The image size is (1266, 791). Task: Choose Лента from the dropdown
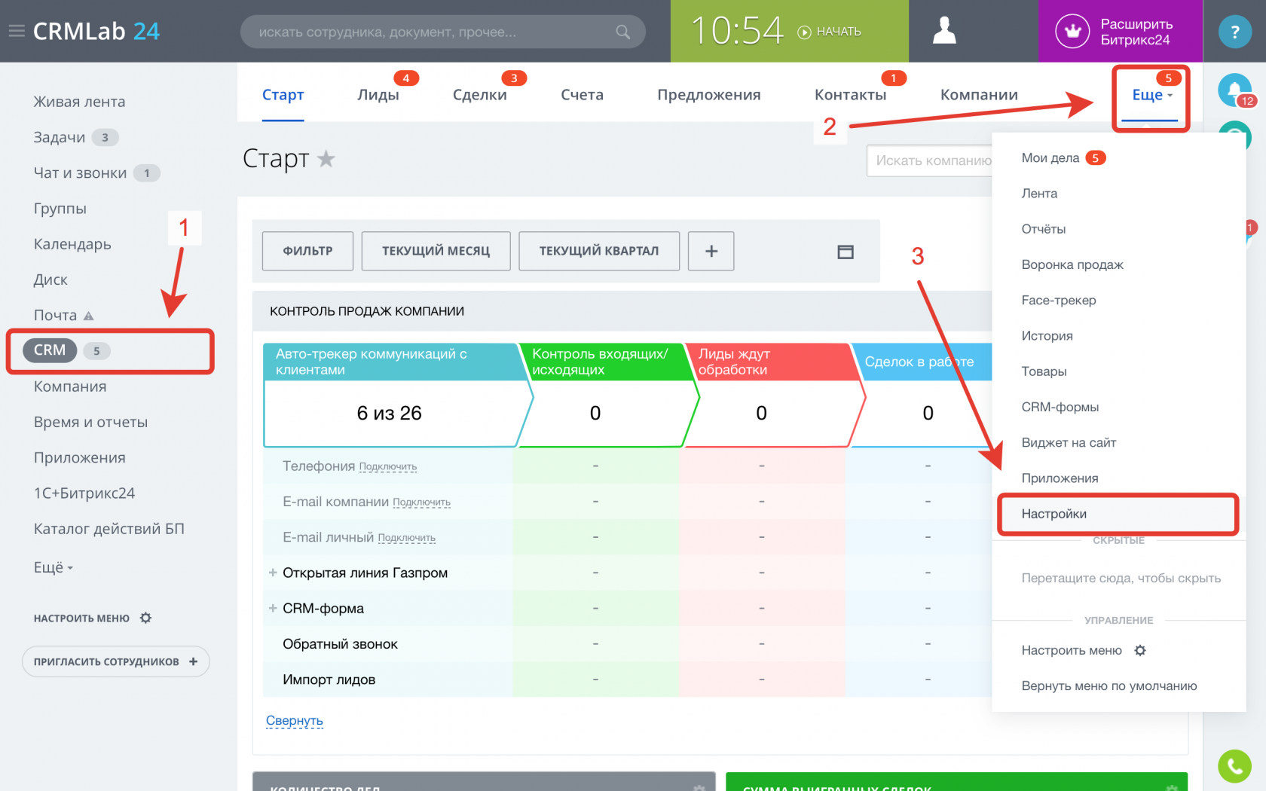point(1039,194)
